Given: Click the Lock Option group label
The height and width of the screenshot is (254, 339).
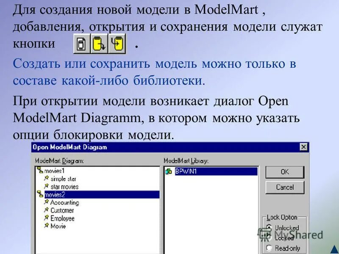Looking at the screenshot, I should [282, 217].
